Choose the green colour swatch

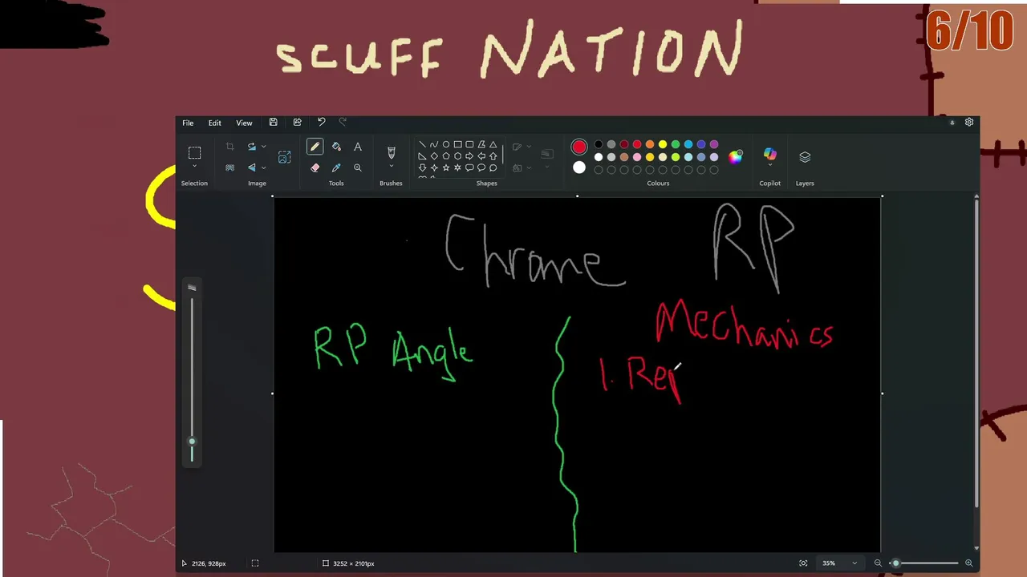tap(676, 145)
